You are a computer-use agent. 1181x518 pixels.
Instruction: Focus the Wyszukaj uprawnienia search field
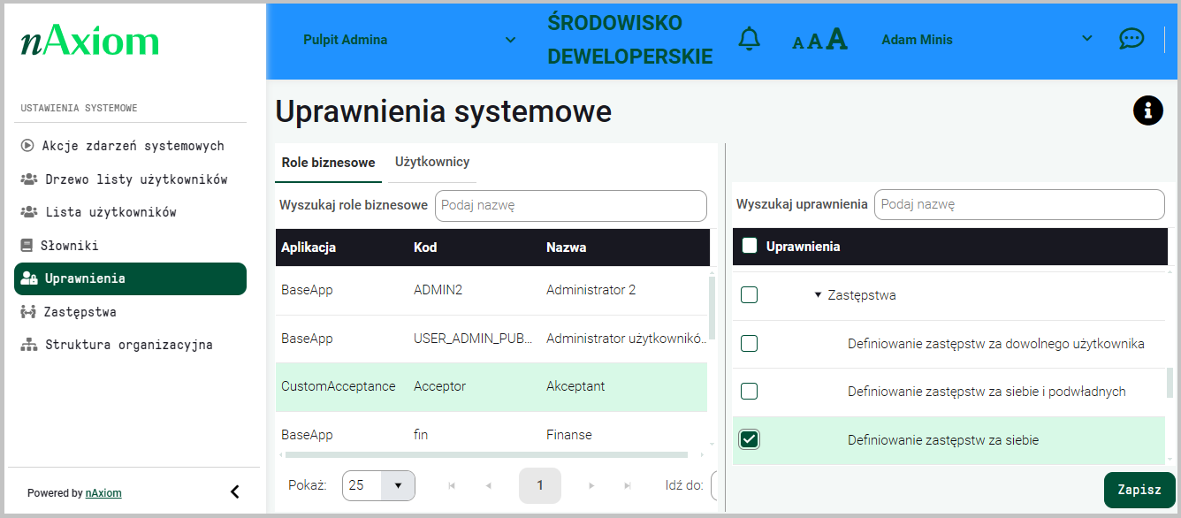[x=1019, y=204]
